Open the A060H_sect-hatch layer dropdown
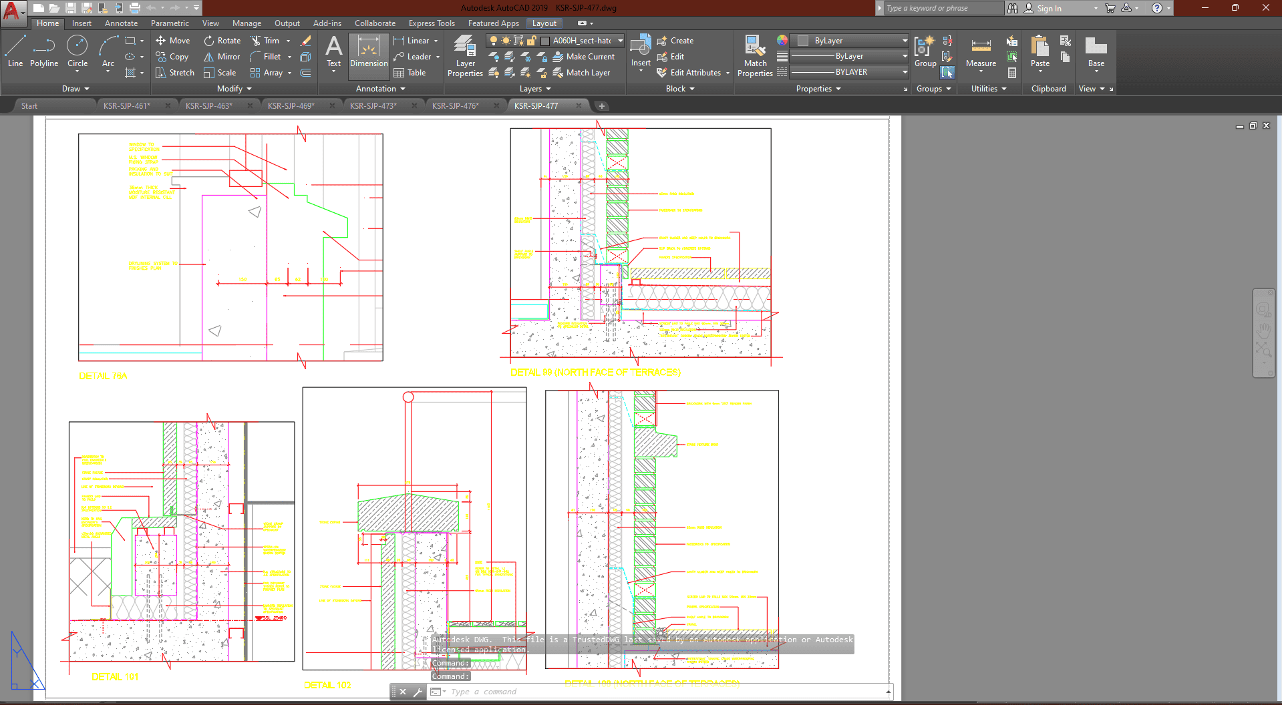This screenshot has width=1282, height=705. pyautogui.click(x=620, y=41)
